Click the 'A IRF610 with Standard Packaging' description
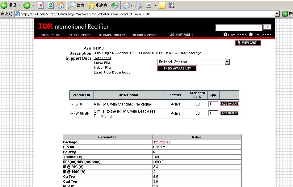This screenshot has width=293, height=187. (123, 104)
